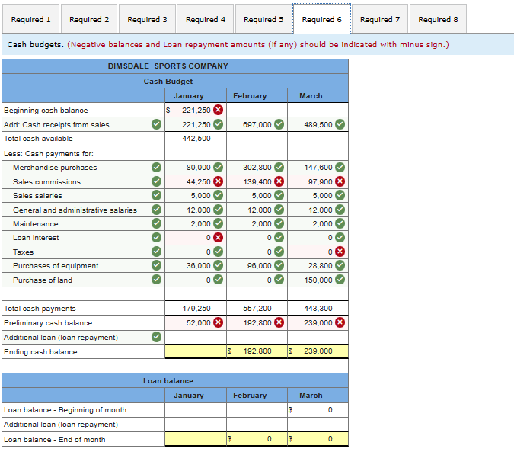Click green check on Purchases of equipment label
Image resolution: width=514 pixels, height=452 pixels.
coord(156,265)
